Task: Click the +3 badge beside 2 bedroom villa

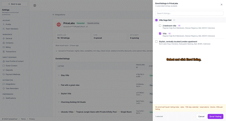Action: (179, 26)
